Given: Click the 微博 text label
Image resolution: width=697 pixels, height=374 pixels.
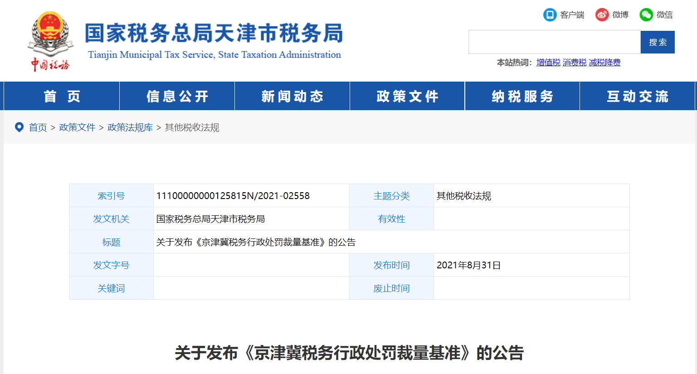Looking at the screenshot, I should coord(620,15).
